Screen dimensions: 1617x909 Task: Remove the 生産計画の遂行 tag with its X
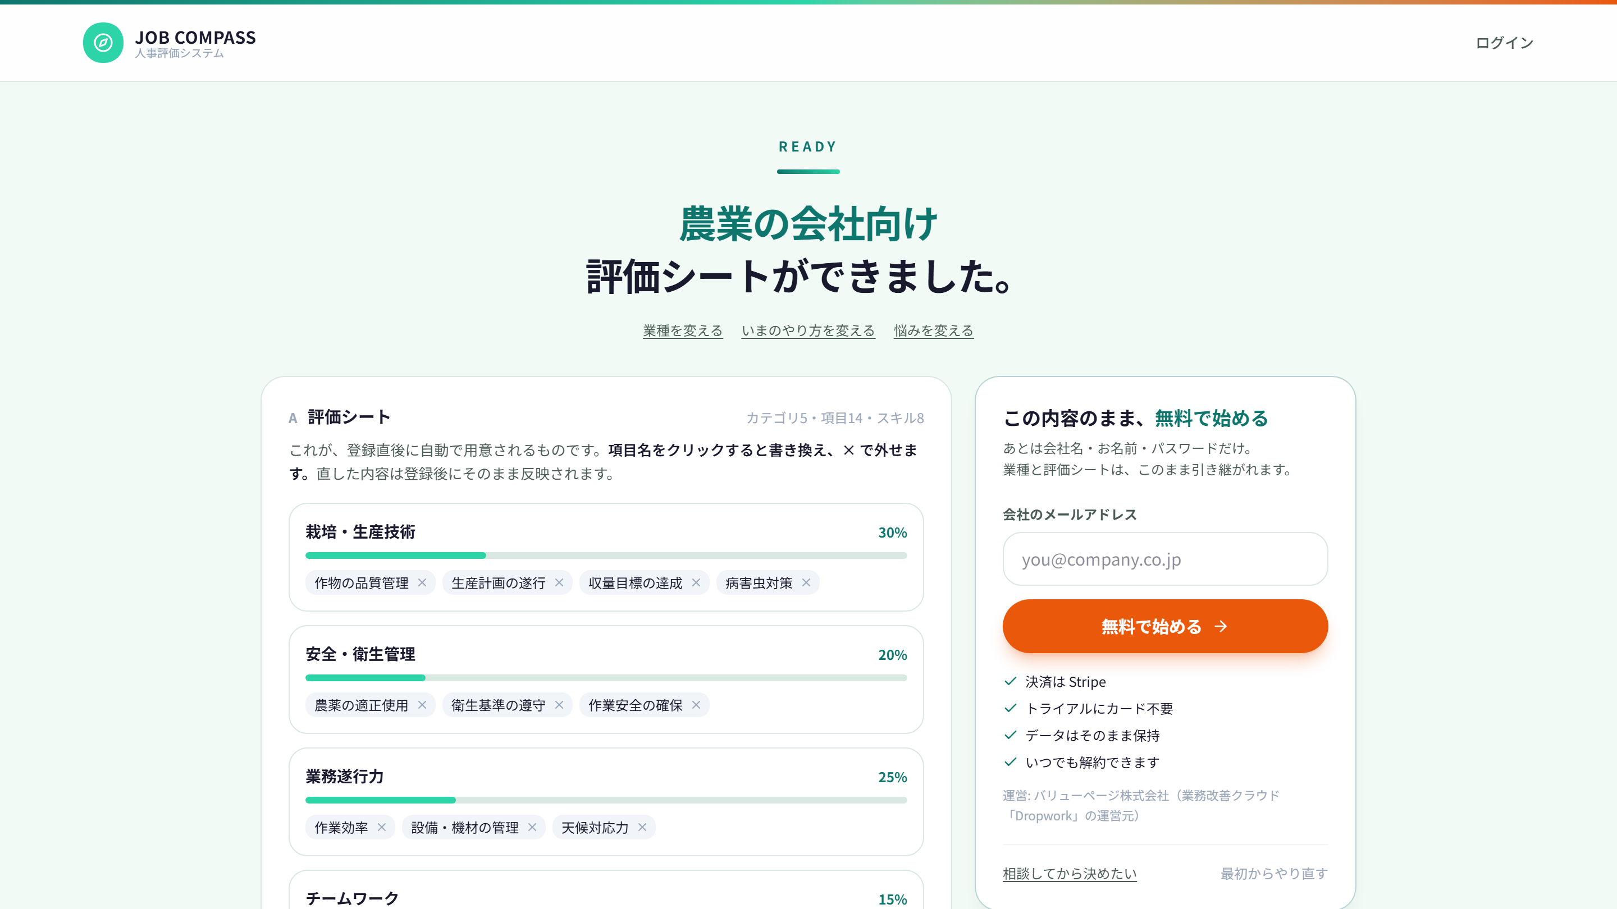(x=559, y=583)
